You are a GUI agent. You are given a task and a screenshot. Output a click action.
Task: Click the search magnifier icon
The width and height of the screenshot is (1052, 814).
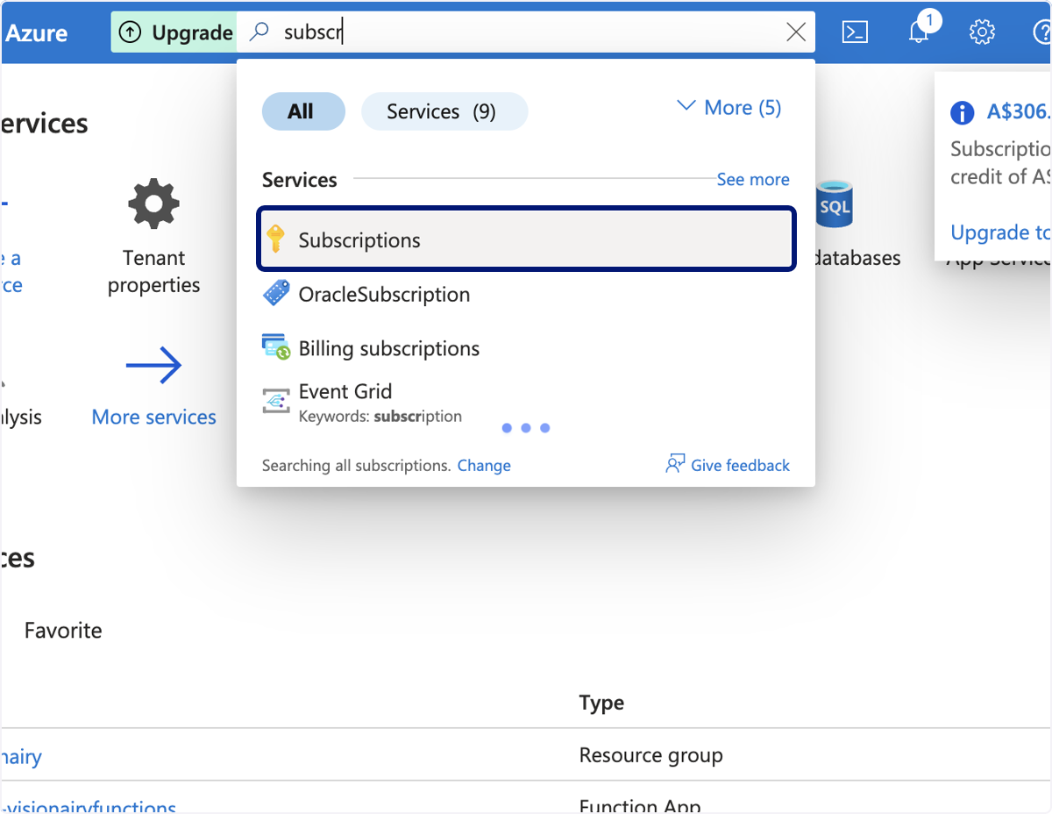259,32
